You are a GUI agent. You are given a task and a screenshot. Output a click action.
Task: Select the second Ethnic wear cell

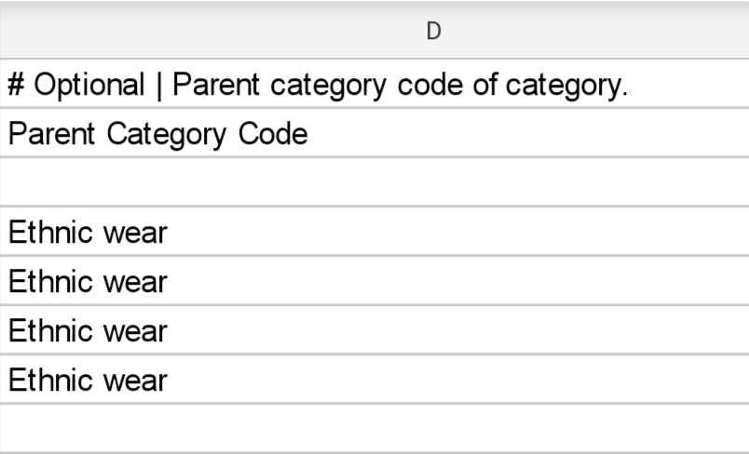[x=374, y=281]
